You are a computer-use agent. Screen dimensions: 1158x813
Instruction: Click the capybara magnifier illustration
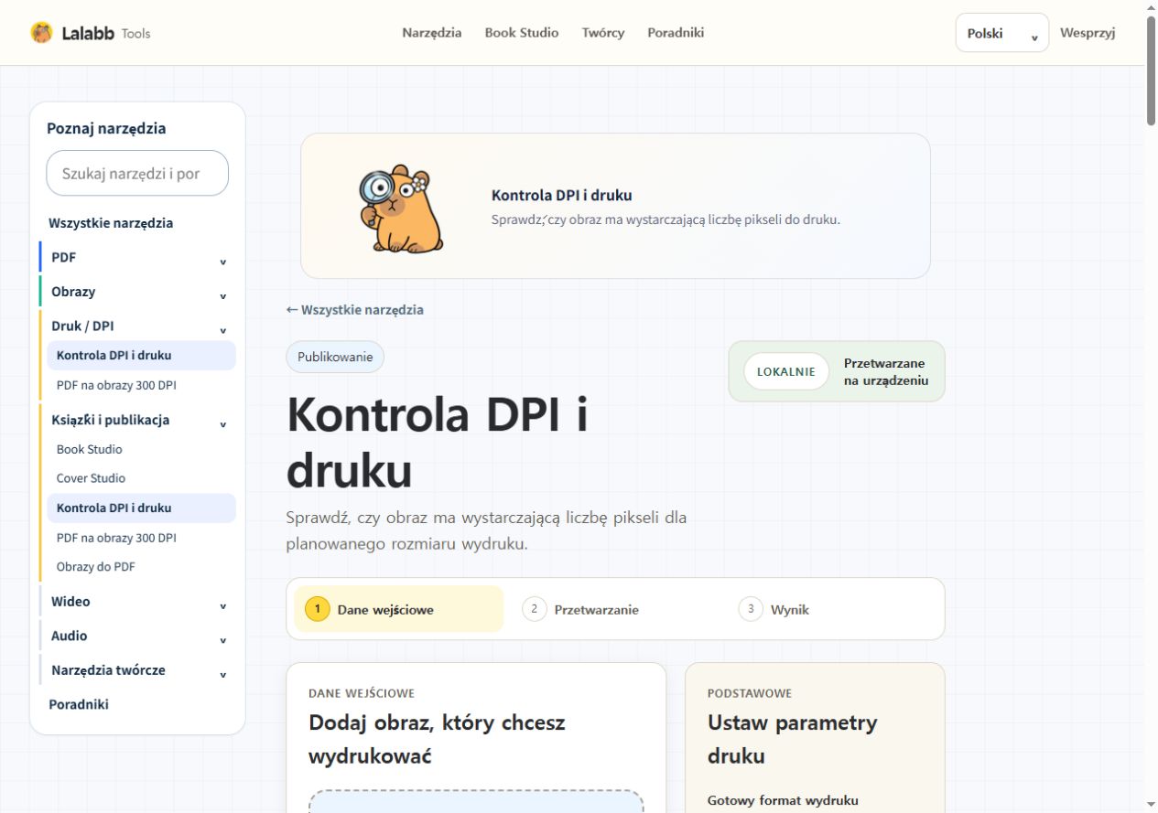click(399, 209)
